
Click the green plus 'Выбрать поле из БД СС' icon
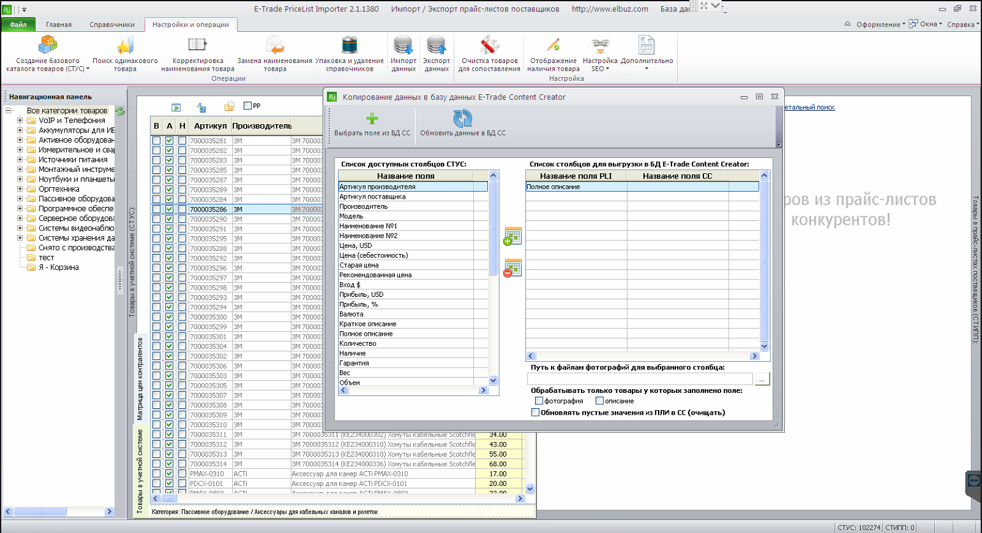click(372, 118)
